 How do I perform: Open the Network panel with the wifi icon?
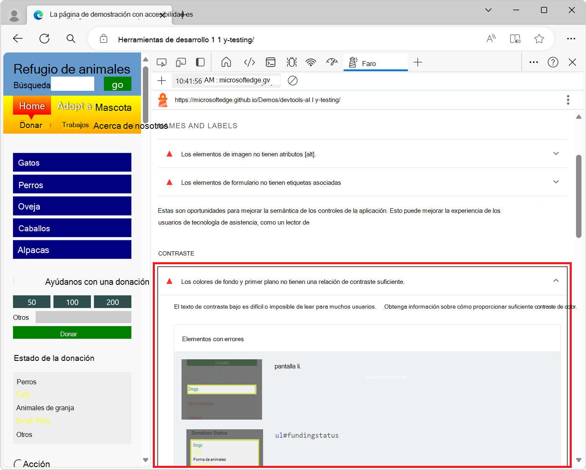(311, 62)
